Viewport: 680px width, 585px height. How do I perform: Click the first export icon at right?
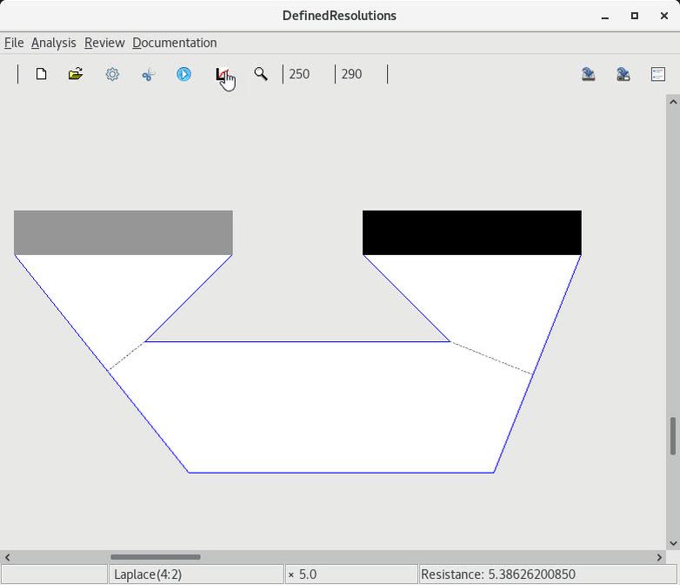point(589,74)
